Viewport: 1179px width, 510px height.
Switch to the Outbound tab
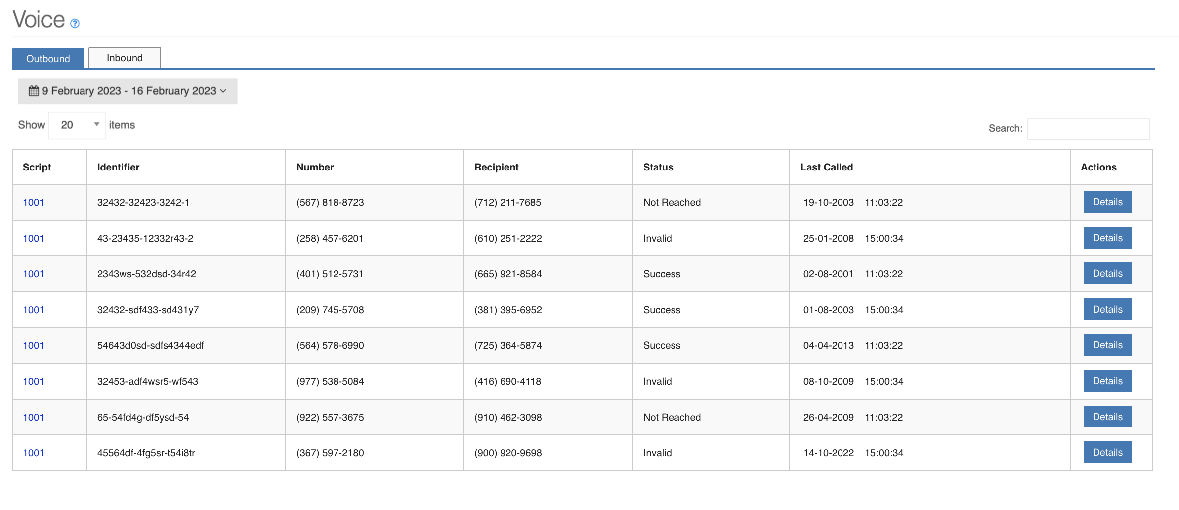pos(48,58)
